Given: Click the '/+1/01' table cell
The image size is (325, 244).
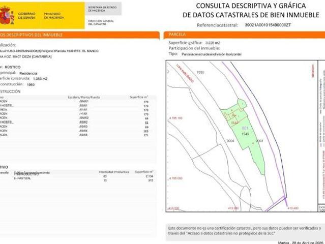Looking at the screenshot, I should pos(83,114).
